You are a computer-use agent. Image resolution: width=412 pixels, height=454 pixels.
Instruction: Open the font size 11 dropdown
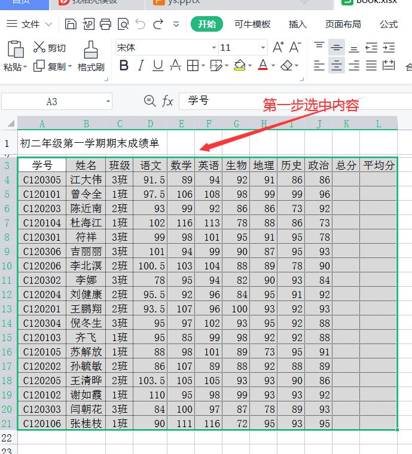[263, 47]
